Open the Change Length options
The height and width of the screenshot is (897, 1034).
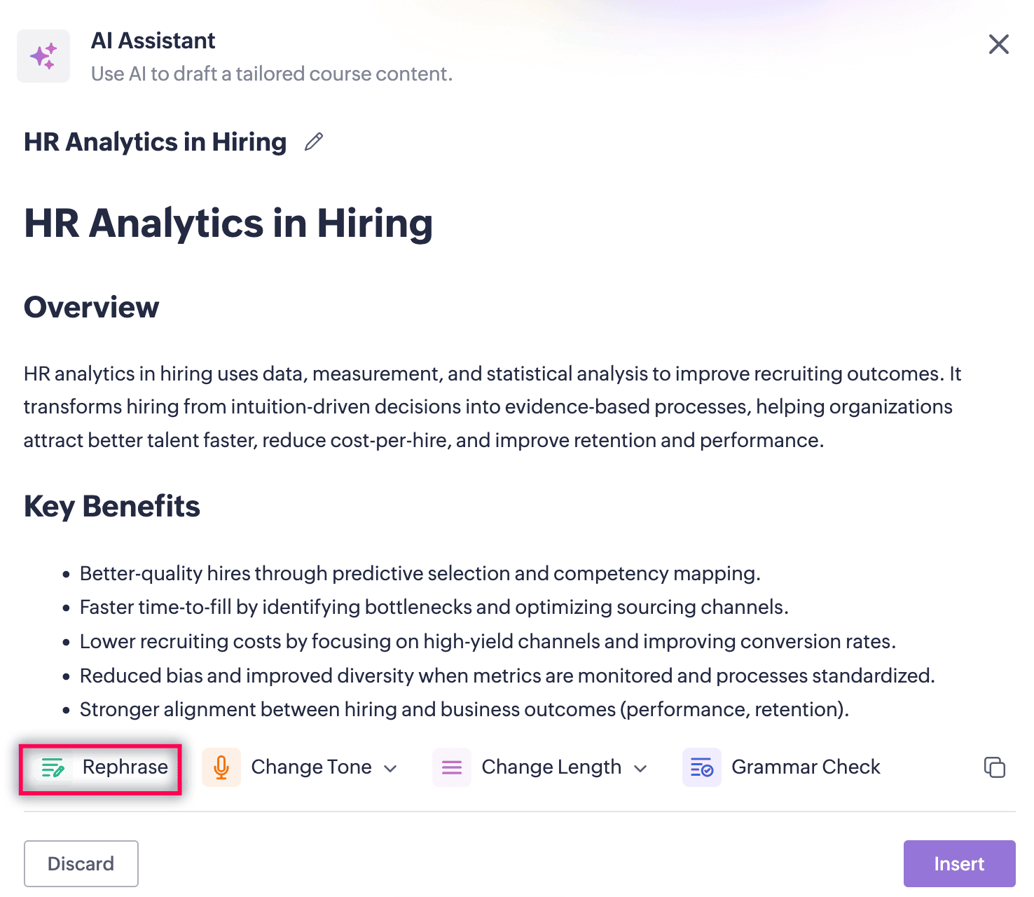551,767
